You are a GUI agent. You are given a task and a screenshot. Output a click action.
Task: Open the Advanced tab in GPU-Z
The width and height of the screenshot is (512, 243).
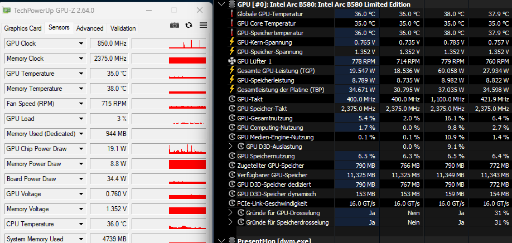click(x=90, y=28)
